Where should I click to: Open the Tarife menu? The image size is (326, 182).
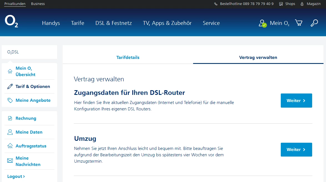pos(78,23)
